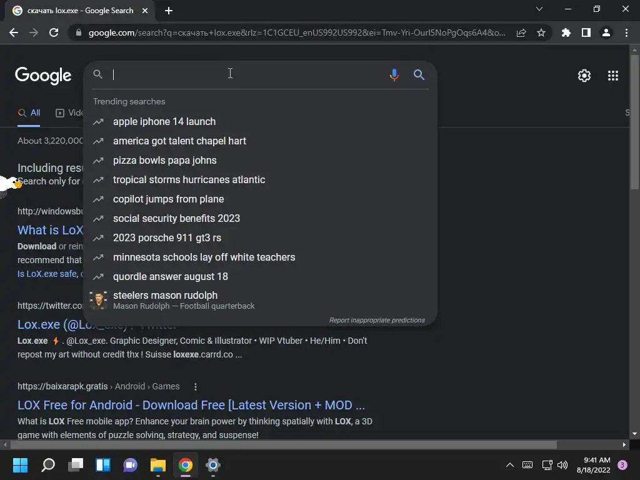Open the Lox.exe Twitter result link
Image resolution: width=640 pixels, height=480 pixels.
[x=50, y=324]
